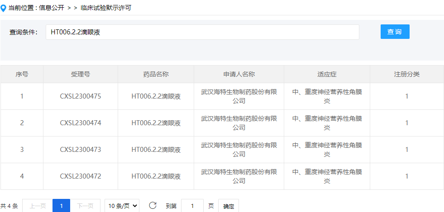Click registration class in CXSL2300475 row
The image size is (444, 212).
[406, 96]
